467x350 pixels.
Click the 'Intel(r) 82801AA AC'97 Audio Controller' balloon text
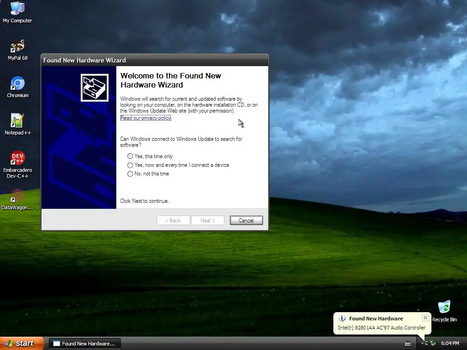[382, 328]
